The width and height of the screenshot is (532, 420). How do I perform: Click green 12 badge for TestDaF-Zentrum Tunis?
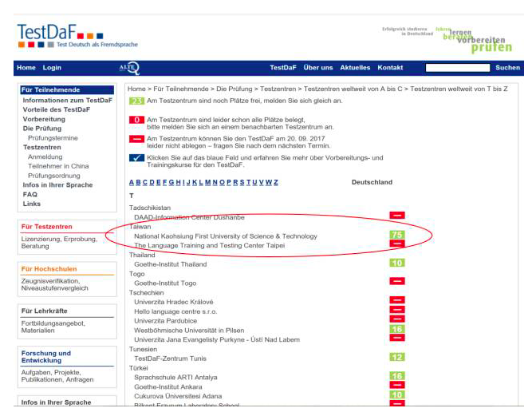pos(397,357)
